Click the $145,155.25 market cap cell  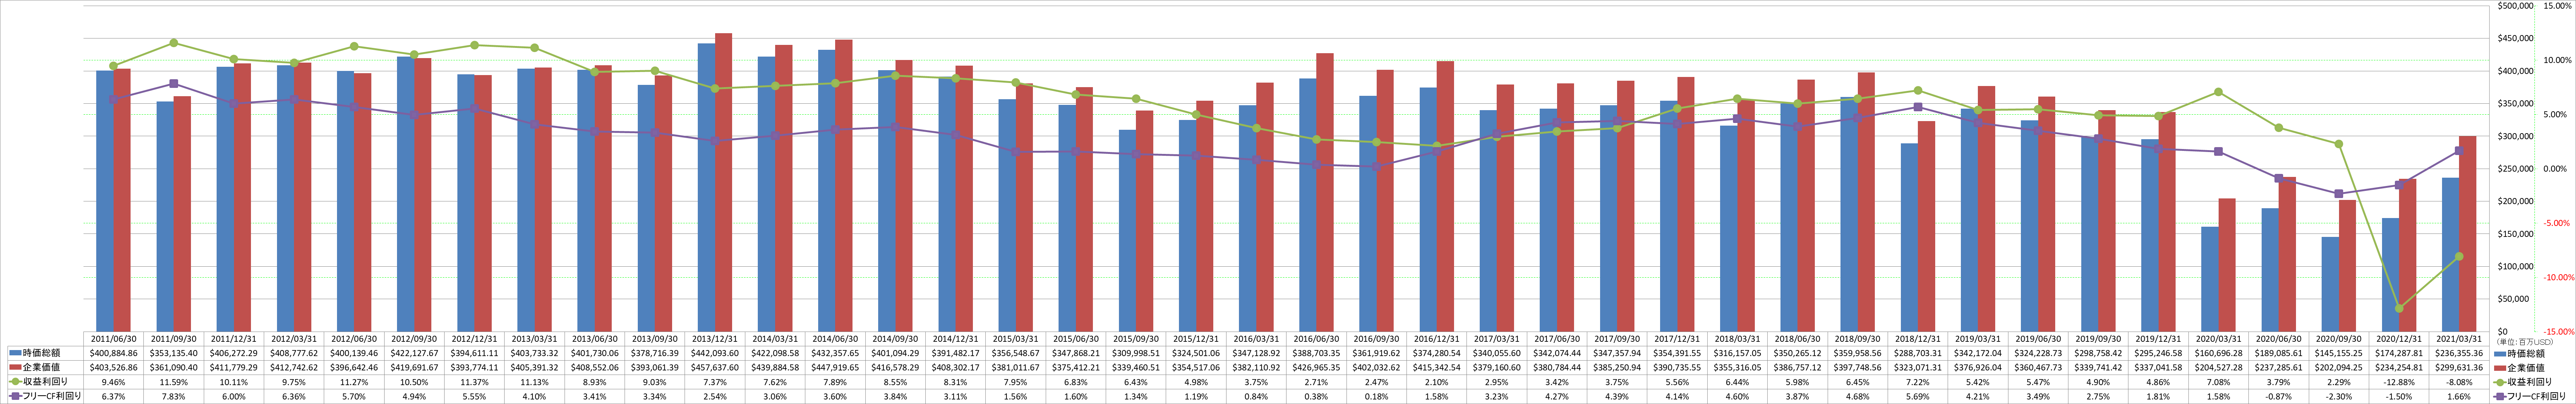click(x=2339, y=353)
